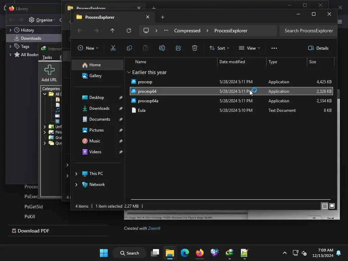Switch to details list view icon
Screen dimensions: 348x261
pyautogui.click(x=325, y=206)
